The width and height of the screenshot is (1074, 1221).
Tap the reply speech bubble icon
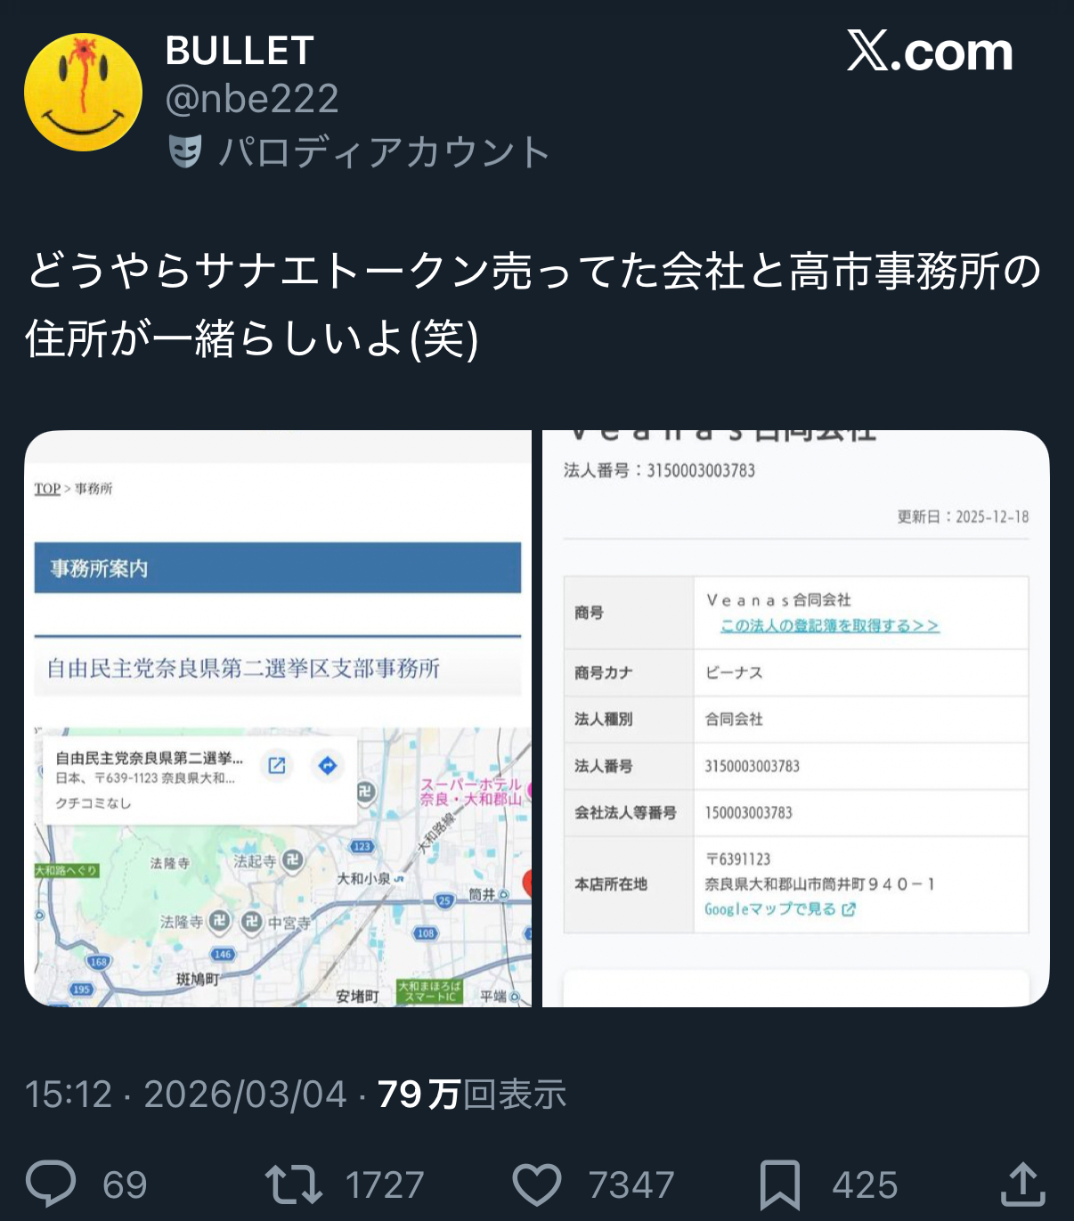(x=51, y=1184)
